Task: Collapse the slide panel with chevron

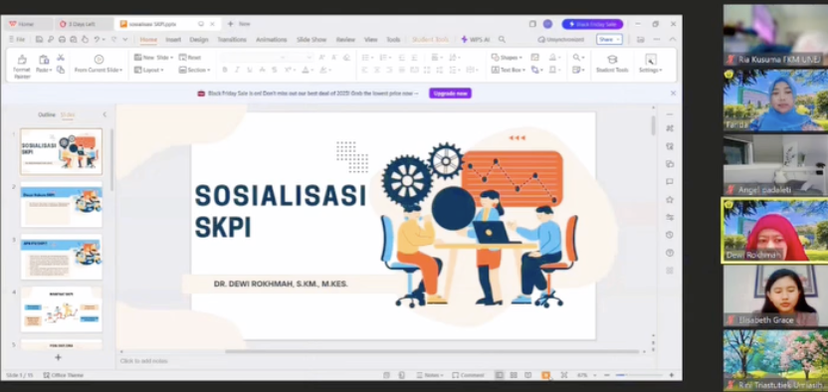Action: 104,114
